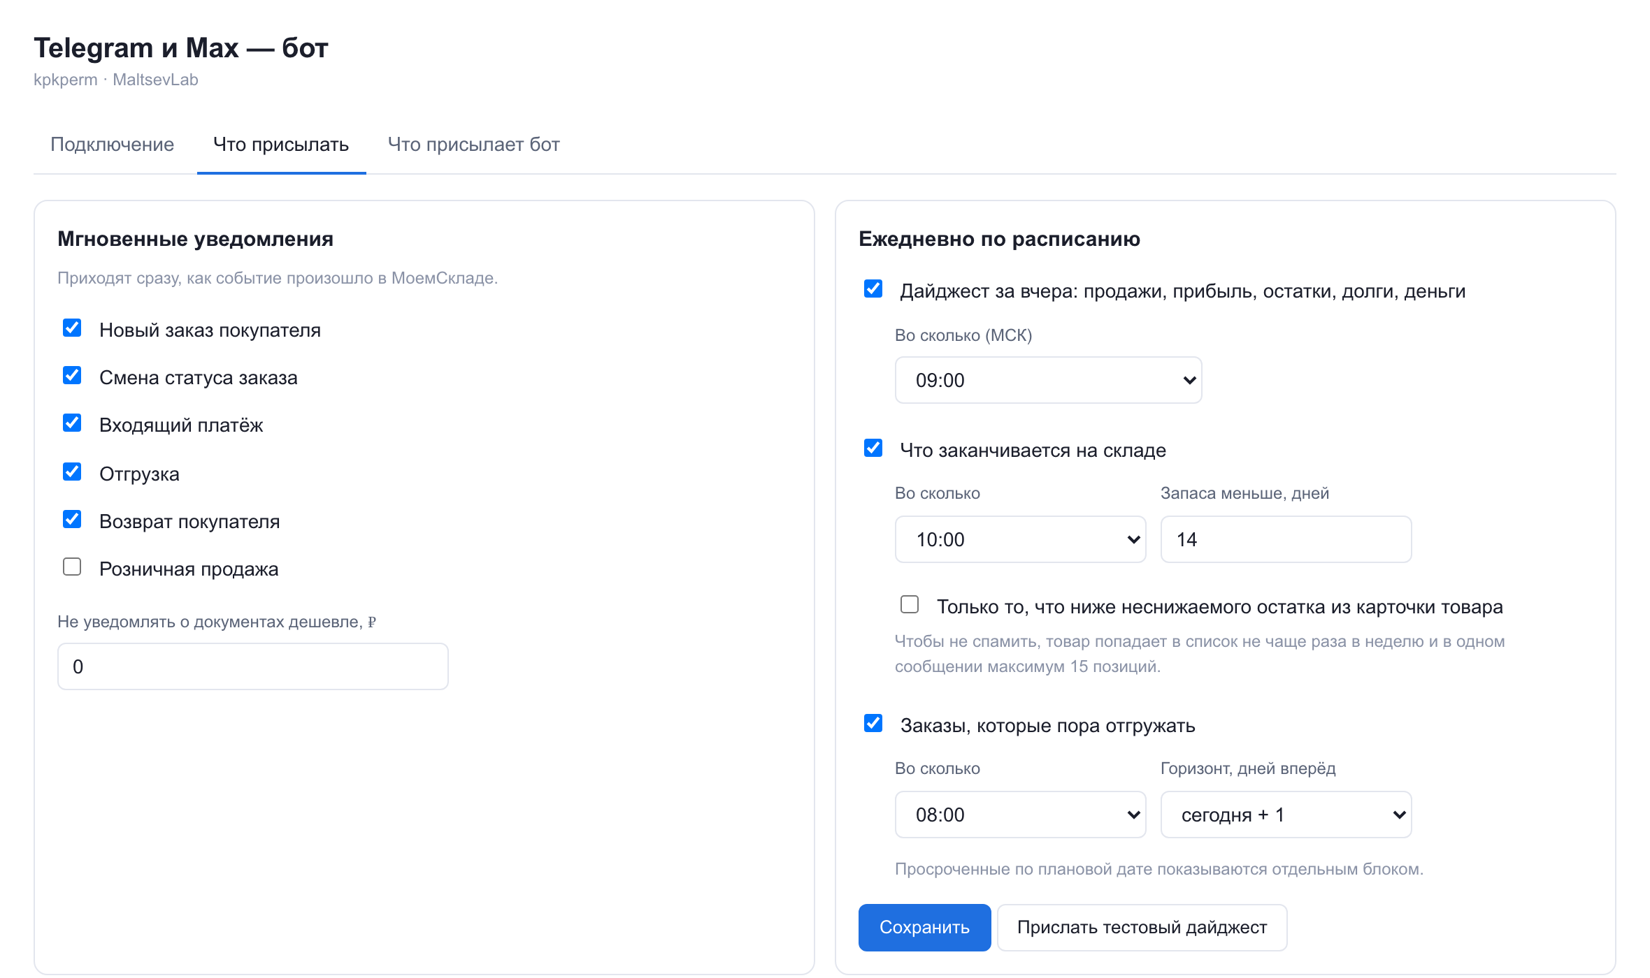Uncheck Возврат покупателя checkbox
The height and width of the screenshot is (978, 1650).
[x=72, y=520]
